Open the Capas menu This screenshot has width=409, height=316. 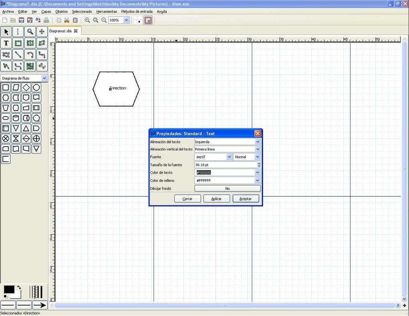(x=46, y=12)
